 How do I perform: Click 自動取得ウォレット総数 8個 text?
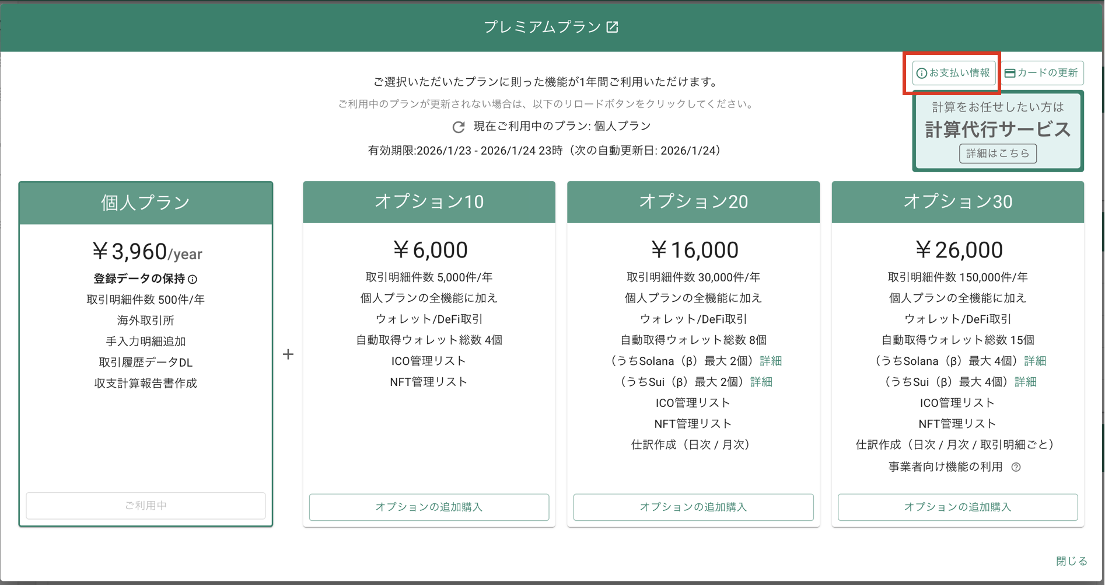coord(693,340)
